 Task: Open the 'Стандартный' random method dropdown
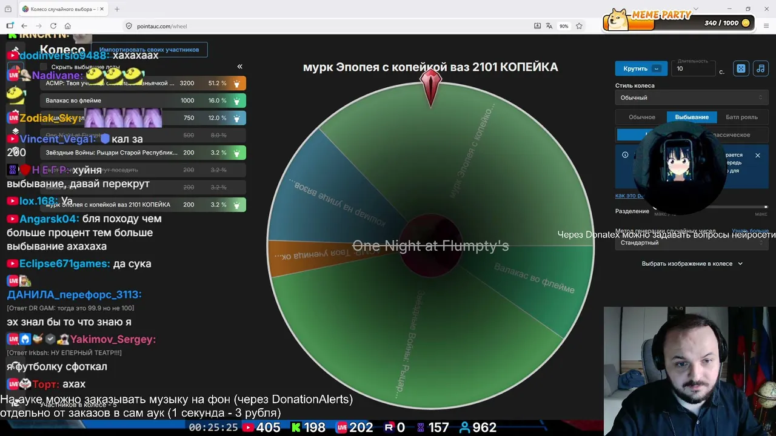coord(692,243)
